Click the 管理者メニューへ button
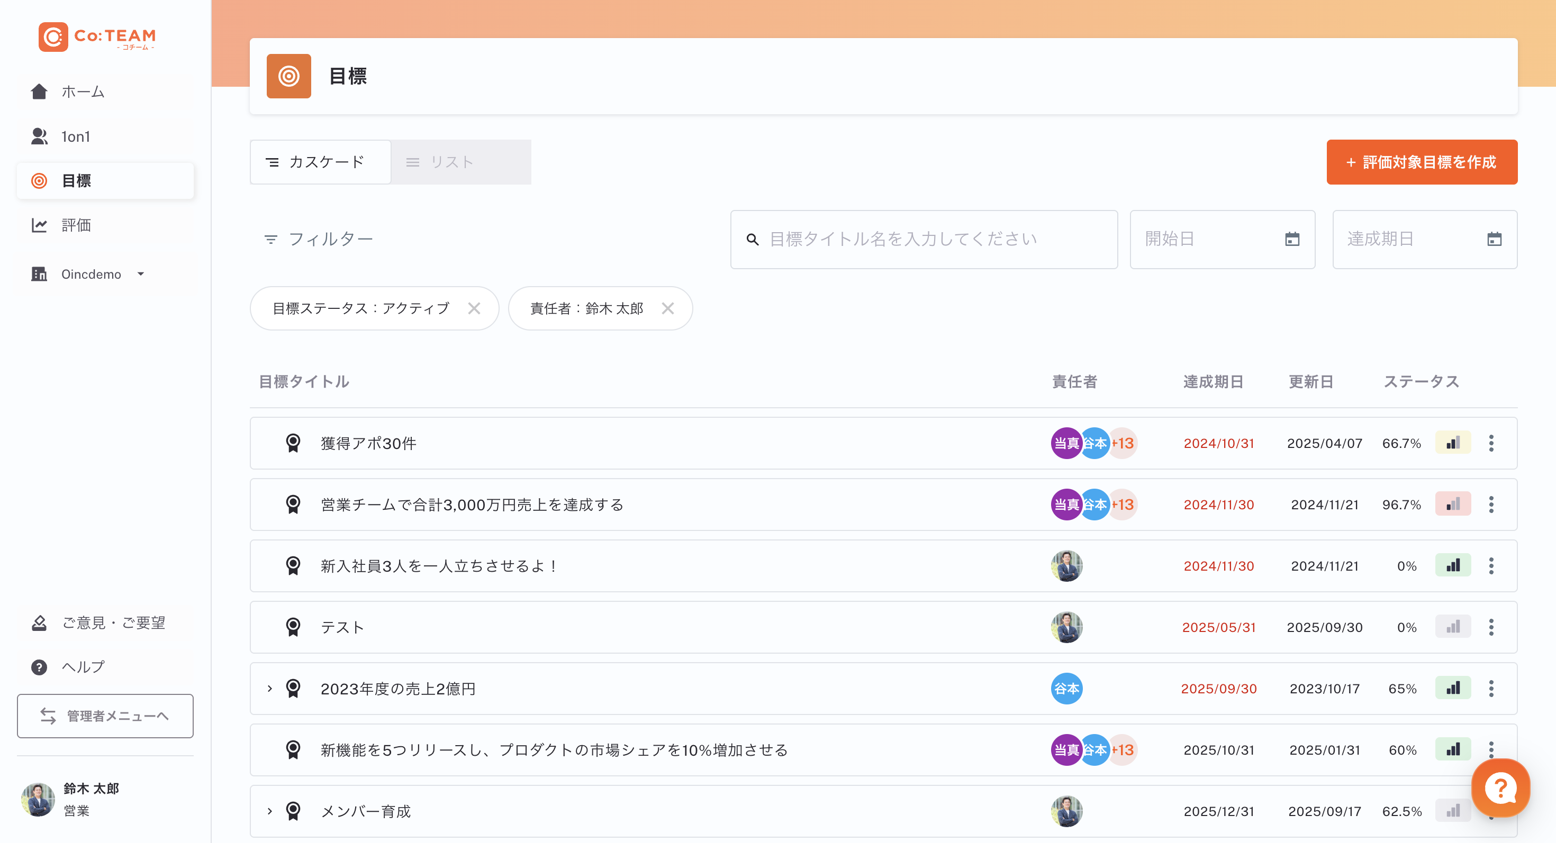Screen dimensions: 1556x843 coord(105,716)
